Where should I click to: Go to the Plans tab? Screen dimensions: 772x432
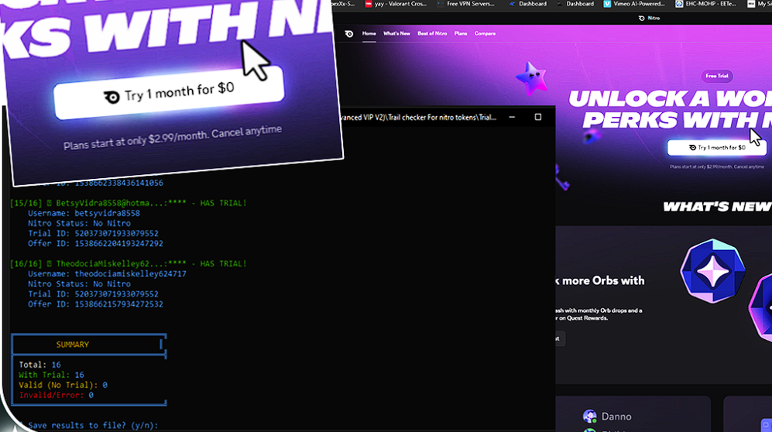pyautogui.click(x=461, y=33)
